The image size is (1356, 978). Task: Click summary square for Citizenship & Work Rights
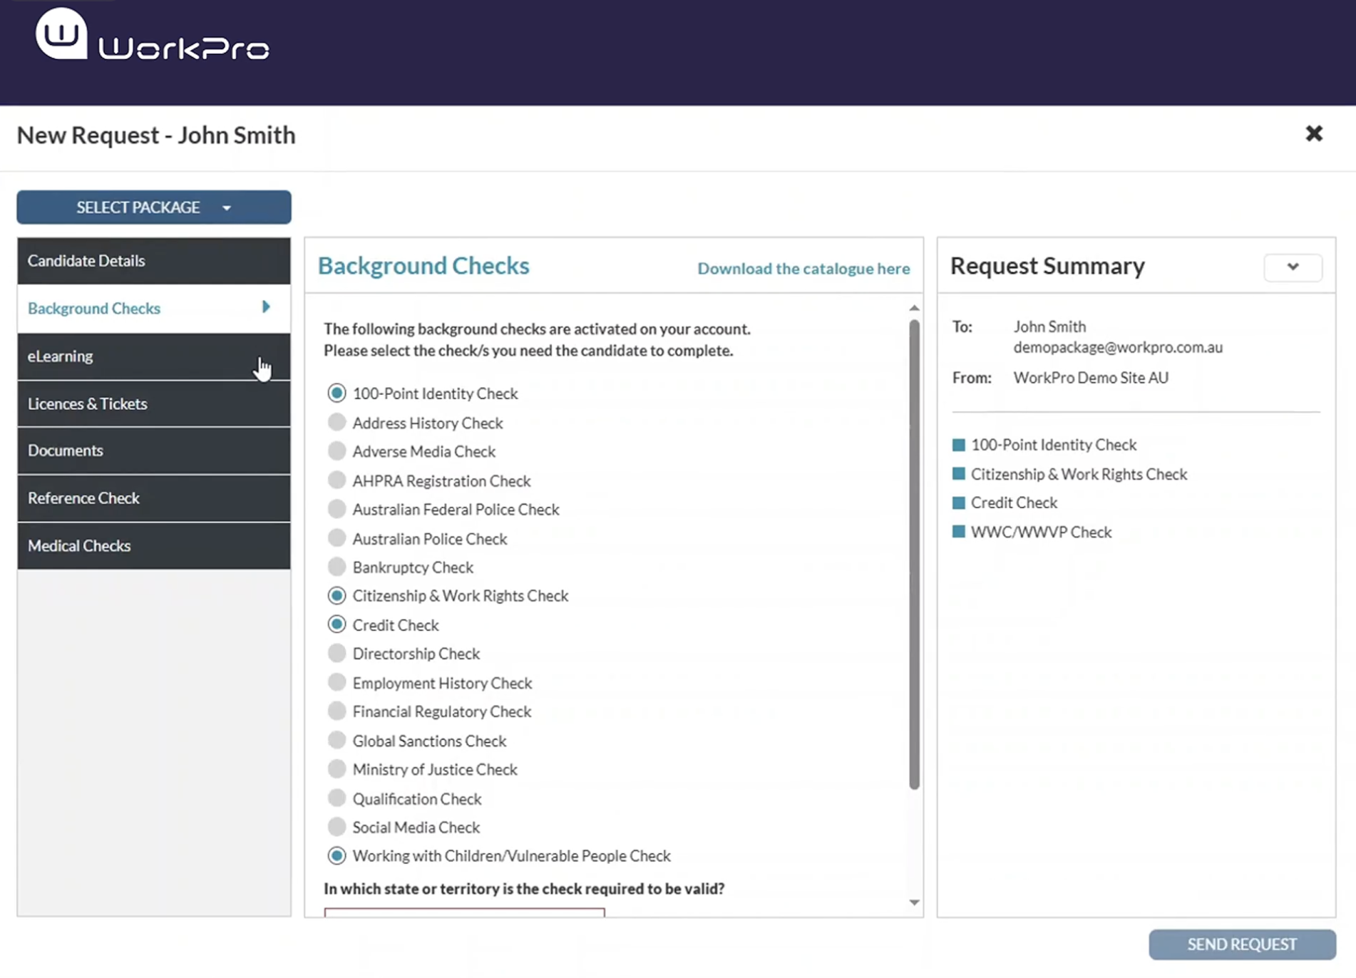959,474
